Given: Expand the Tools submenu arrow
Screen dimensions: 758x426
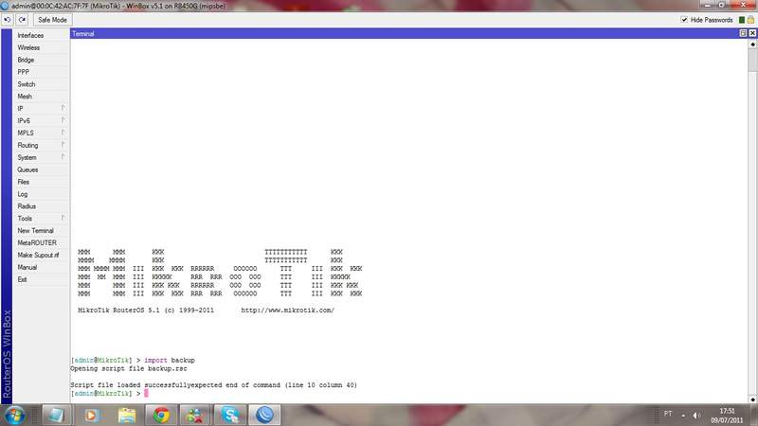Looking at the screenshot, I should [x=63, y=218].
